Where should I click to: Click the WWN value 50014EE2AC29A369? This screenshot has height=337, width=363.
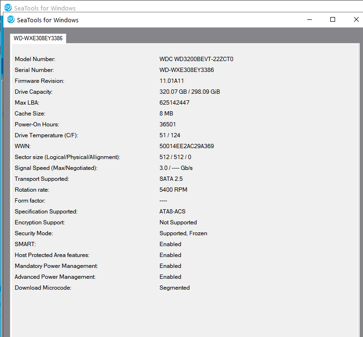tap(186, 146)
